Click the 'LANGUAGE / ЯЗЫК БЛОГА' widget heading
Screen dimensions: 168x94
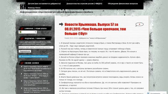[x=35, y=28]
